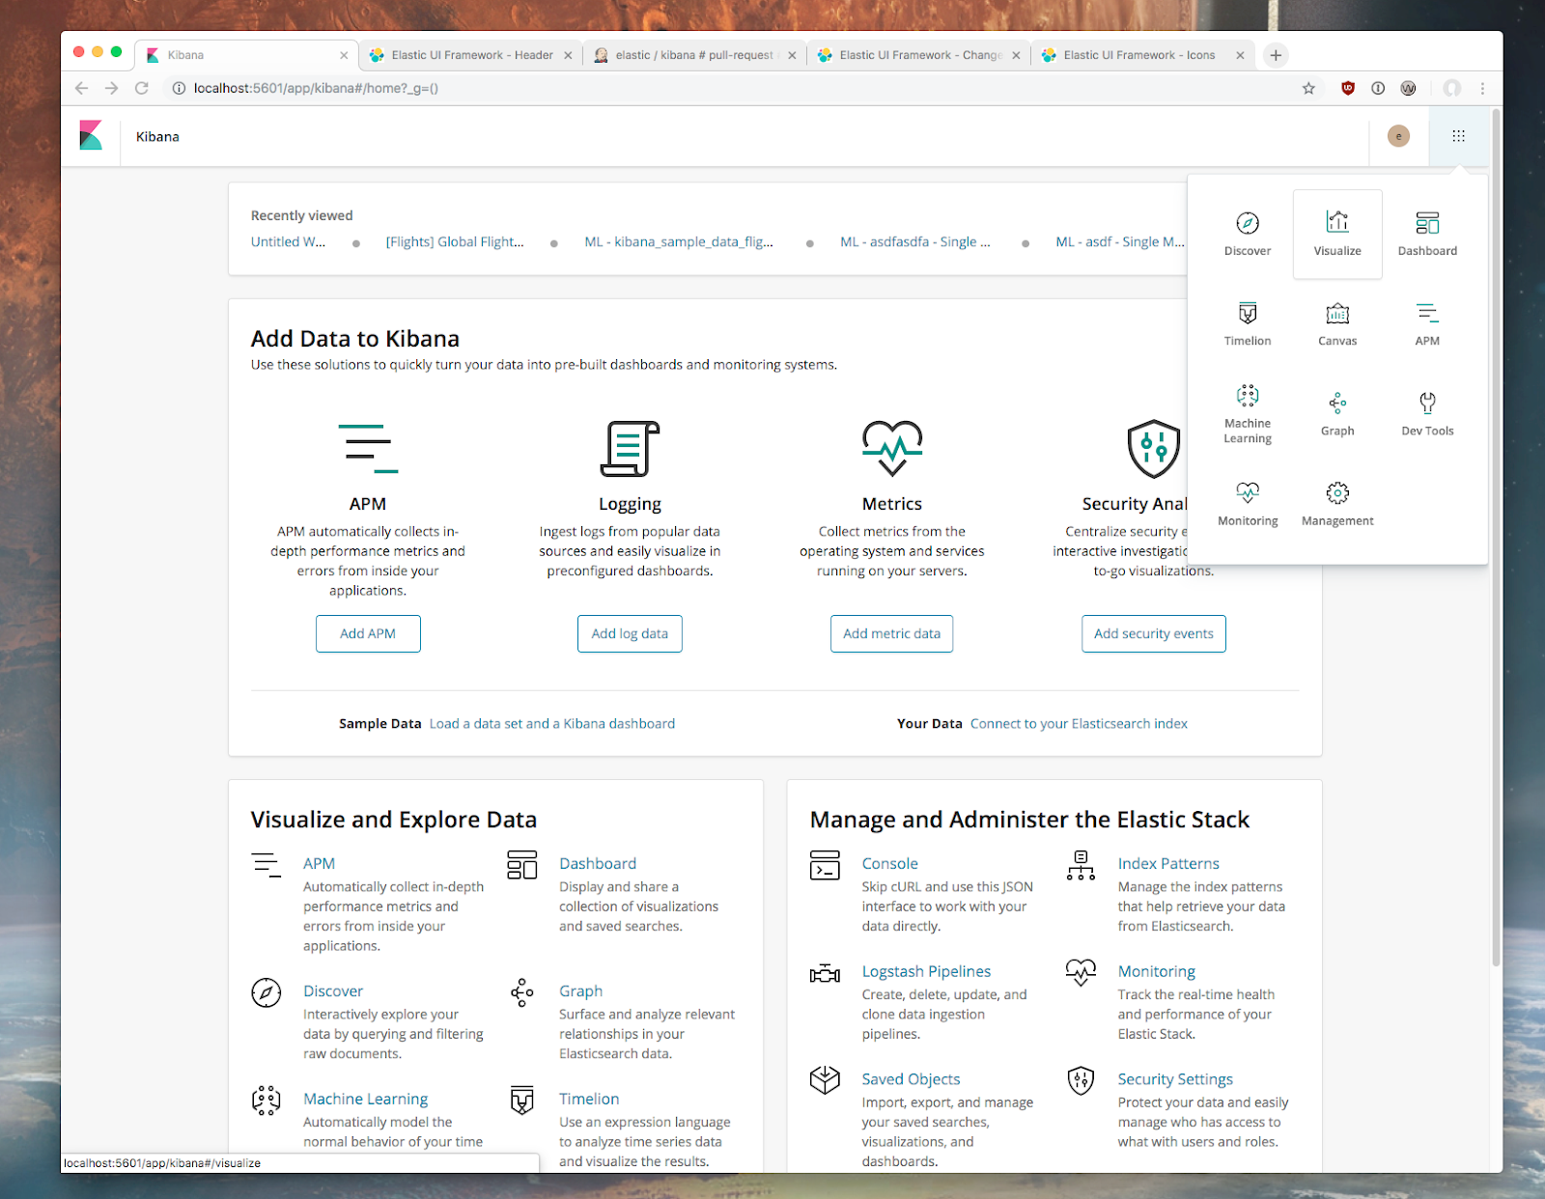
Task: Click the Add security events button
Action: [1154, 633]
